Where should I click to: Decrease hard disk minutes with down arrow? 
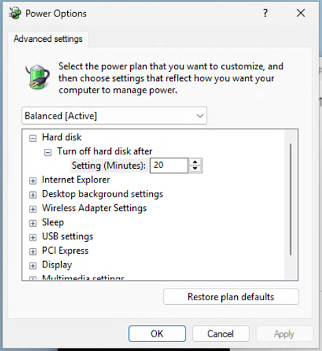click(195, 169)
